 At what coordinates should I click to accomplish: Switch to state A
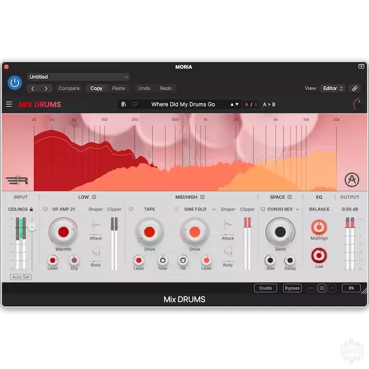click(x=247, y=105)
